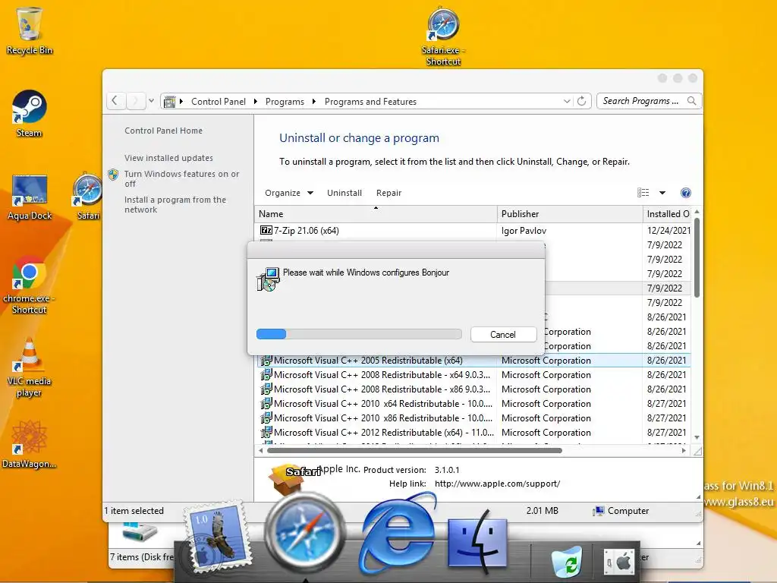Viewport: 777px width, 583px height.
Task: Click the Forward arrow in the navigation bar
Action: pyautogui.click(x=135, y=101)
